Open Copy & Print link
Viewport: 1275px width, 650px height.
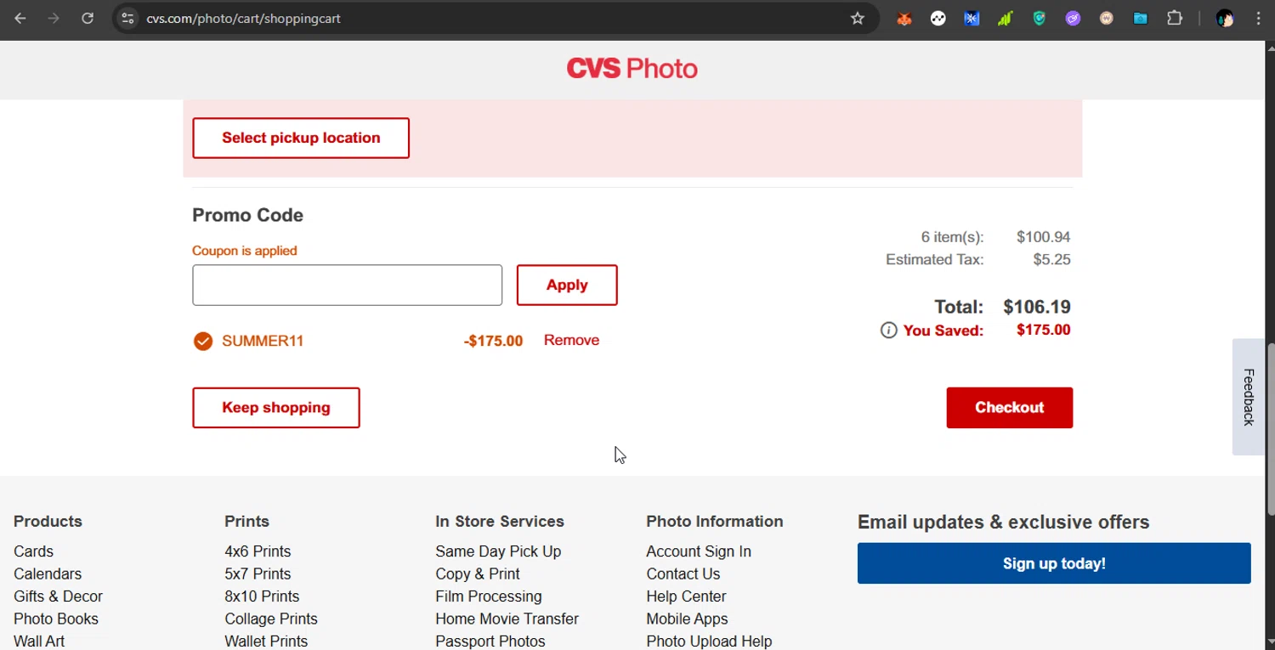478,574
